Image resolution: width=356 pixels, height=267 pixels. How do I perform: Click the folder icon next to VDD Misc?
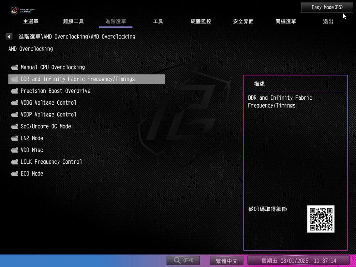point(15,150)
